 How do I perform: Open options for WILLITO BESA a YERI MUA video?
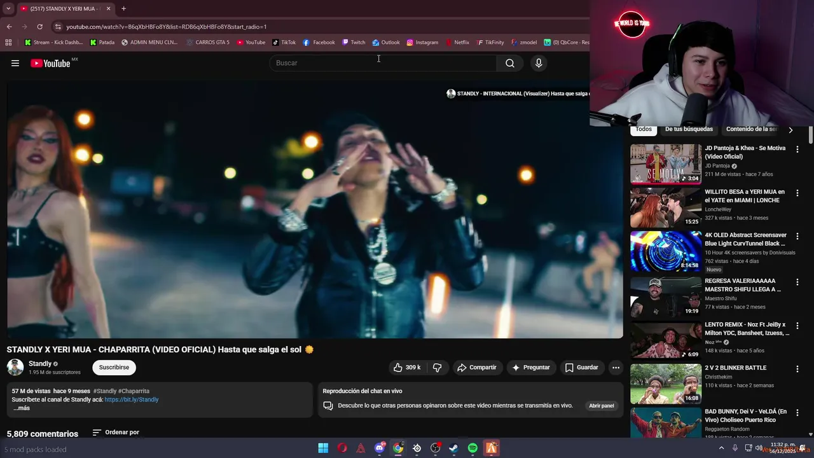click(797, 193)
